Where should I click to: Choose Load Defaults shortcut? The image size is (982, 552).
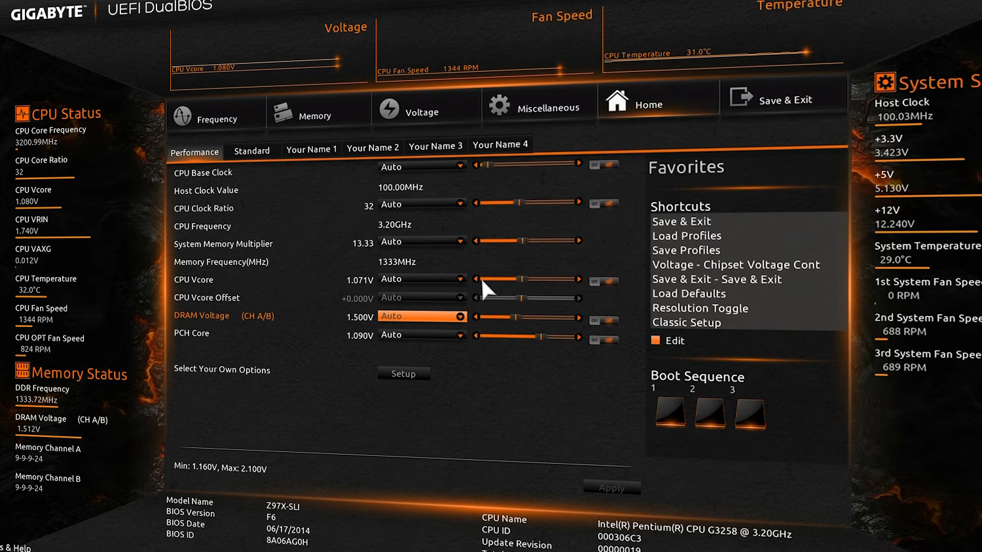689,293
